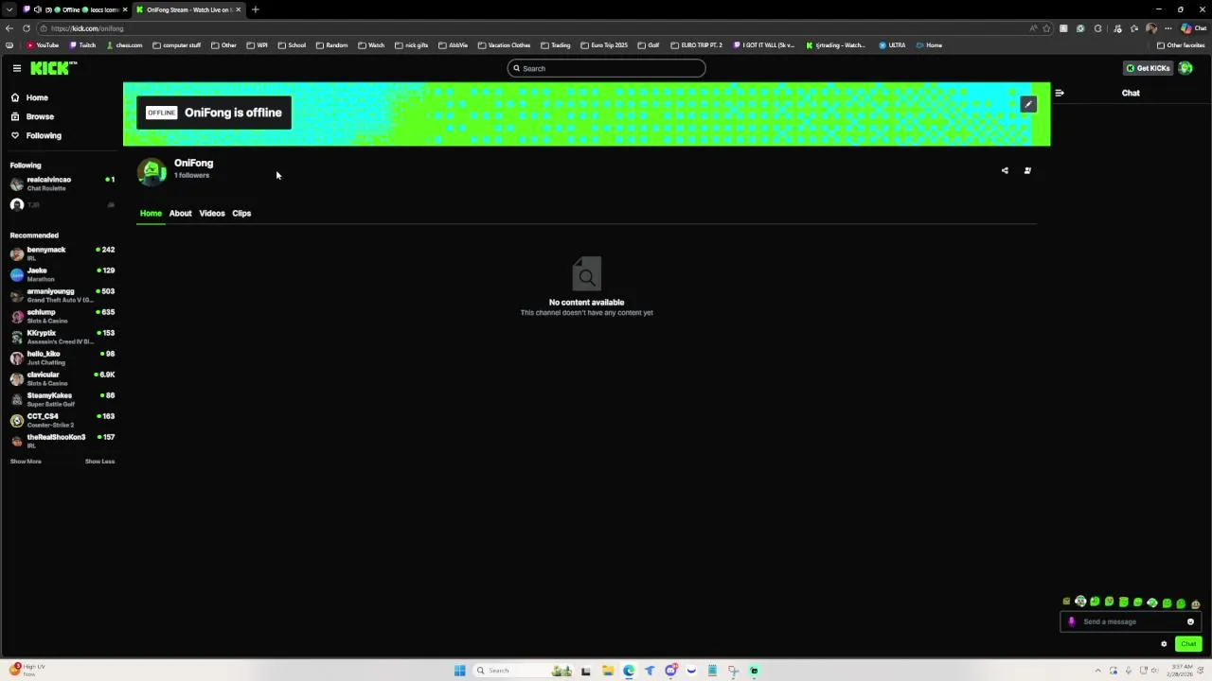Open realcalvincao in the Following list
Screen dimensions: 1212x681
click(x=62, y=183)
